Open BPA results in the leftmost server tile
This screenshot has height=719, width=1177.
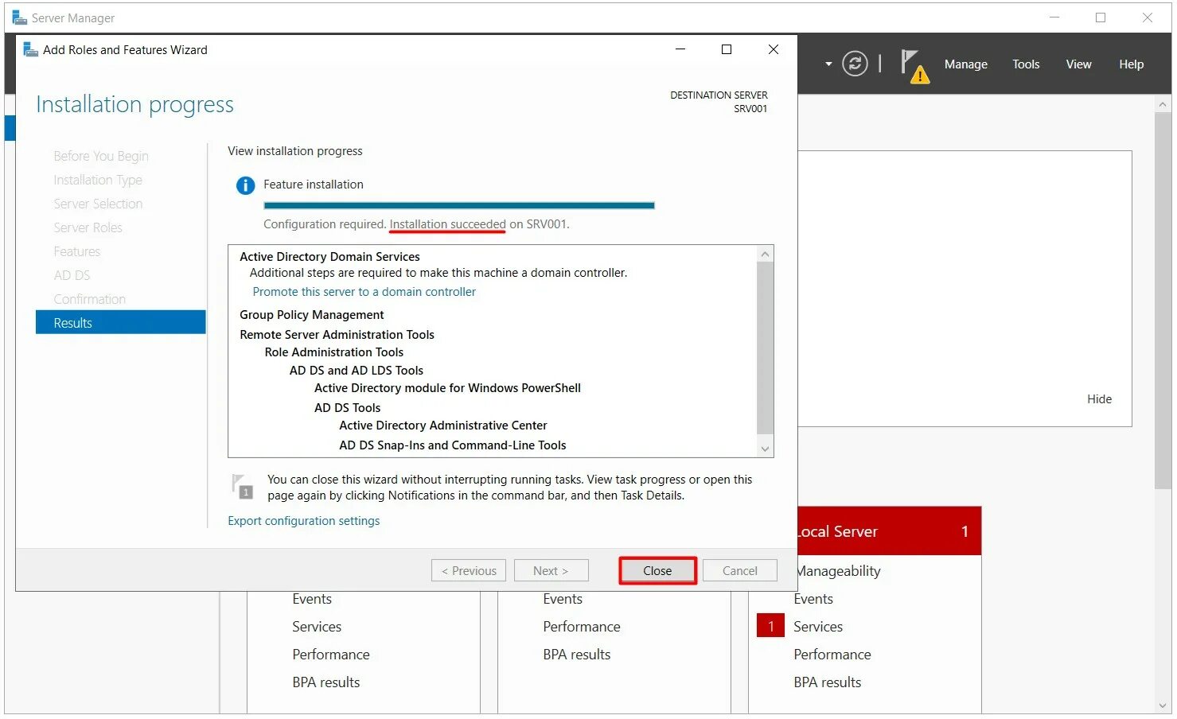tap(326, 682)
